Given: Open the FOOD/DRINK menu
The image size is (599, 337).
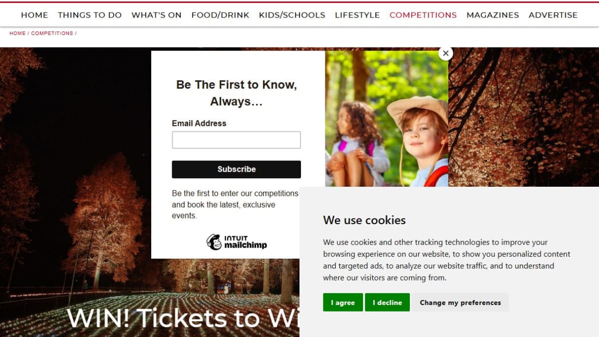Looking at the screenshot, I should coord(220,15).
